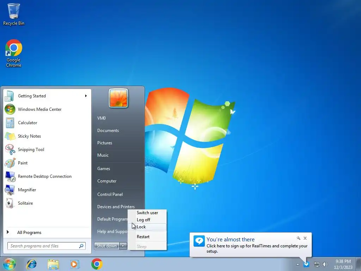Click the search magnifier icon

81,246
